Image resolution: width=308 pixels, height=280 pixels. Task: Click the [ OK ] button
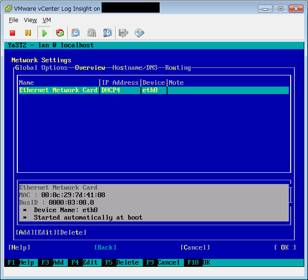[285, 247]
